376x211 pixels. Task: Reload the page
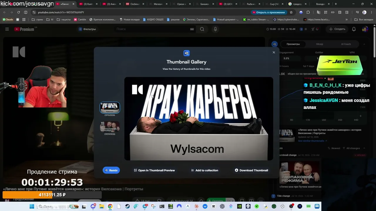click(x=19, y=12)
